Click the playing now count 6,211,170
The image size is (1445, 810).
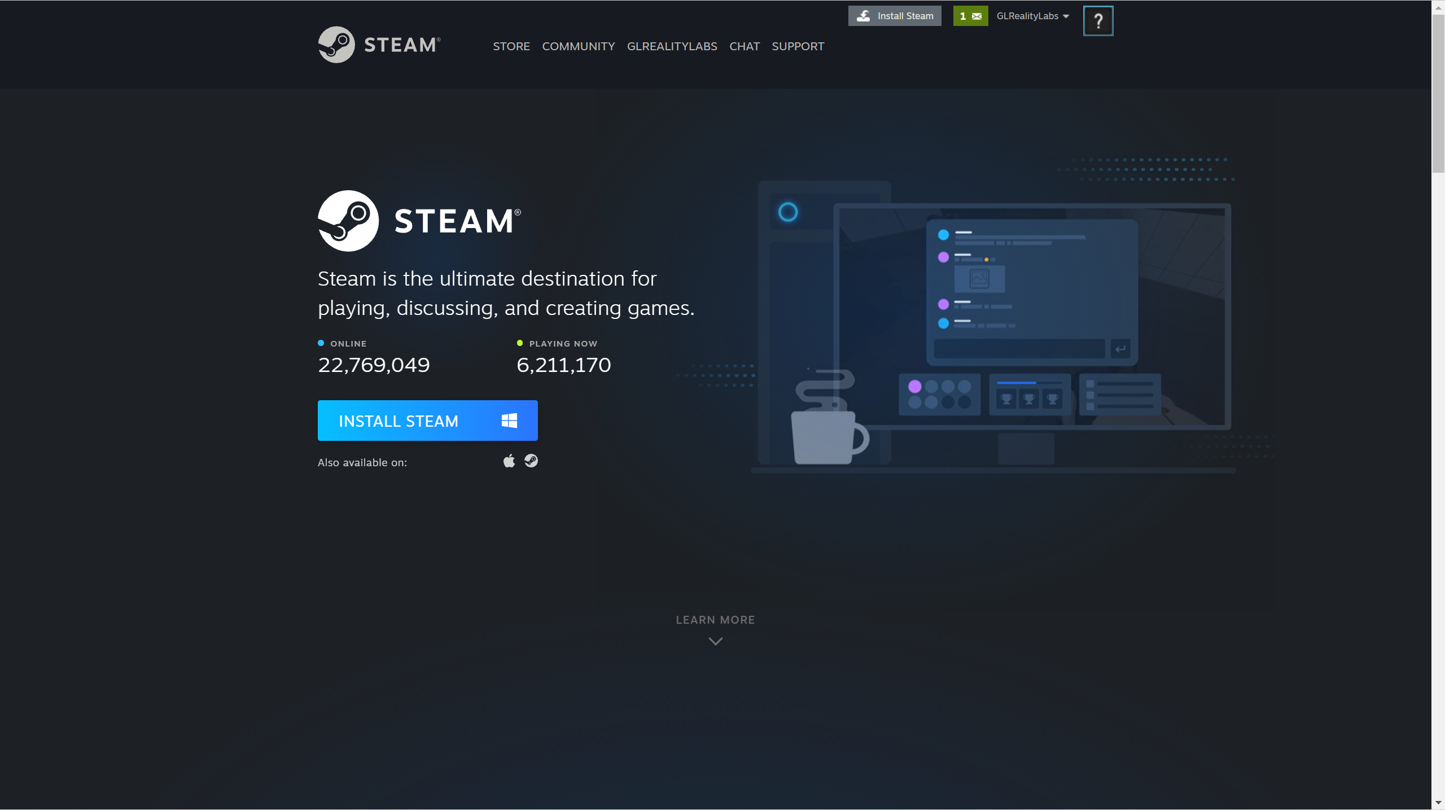click(x=564, y=365)
